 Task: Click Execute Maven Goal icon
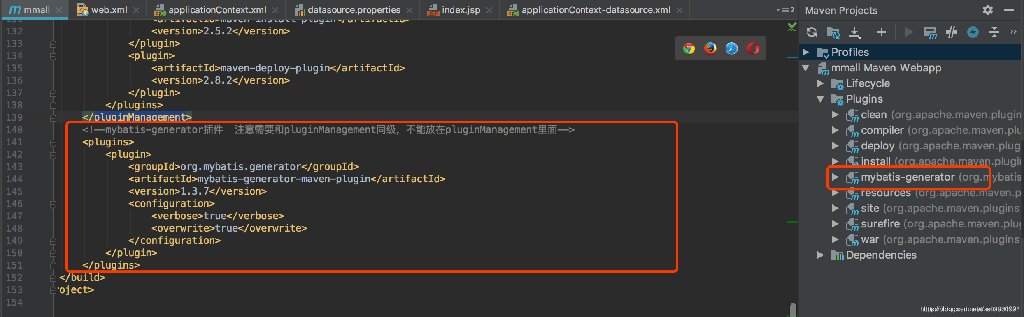tap(930, 32)
